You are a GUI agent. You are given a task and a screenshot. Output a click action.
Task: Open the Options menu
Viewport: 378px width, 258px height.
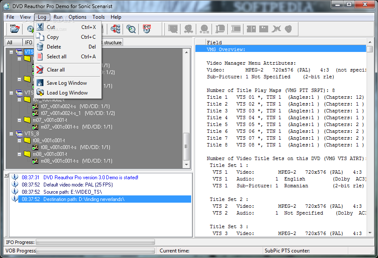pyautogui.click(x=77, y=17)
